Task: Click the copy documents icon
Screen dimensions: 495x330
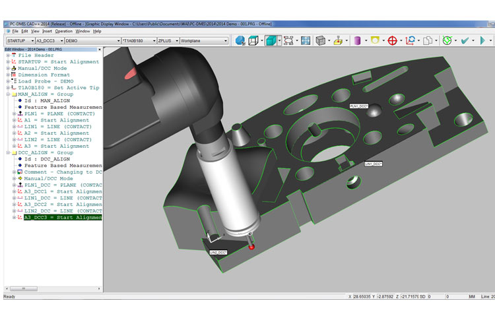Action: click(x=428, y=40)
